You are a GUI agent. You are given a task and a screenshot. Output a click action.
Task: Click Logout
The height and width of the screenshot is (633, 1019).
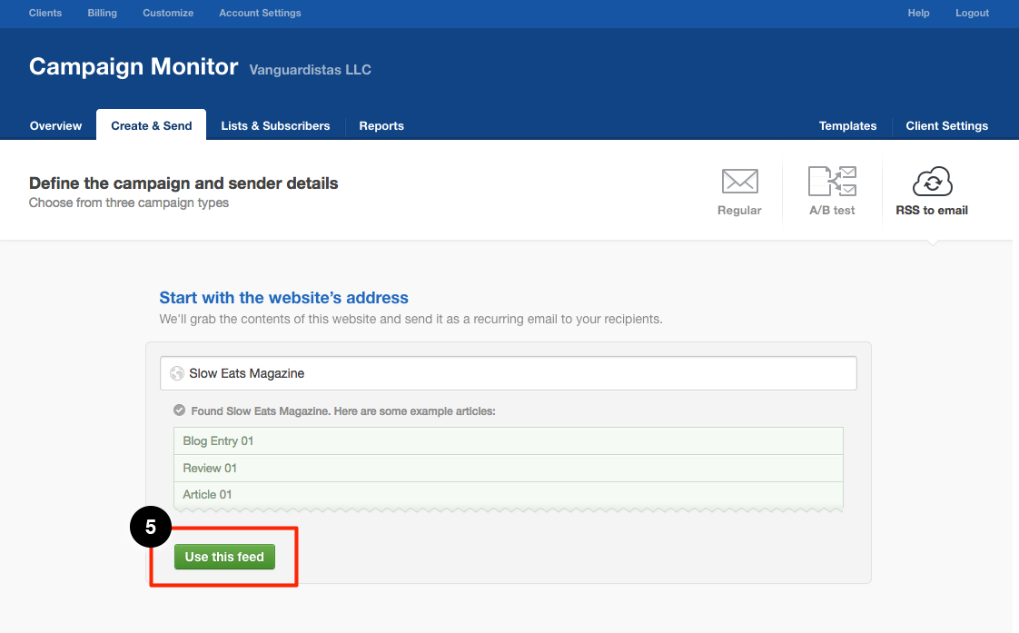(x=972, y=13)
